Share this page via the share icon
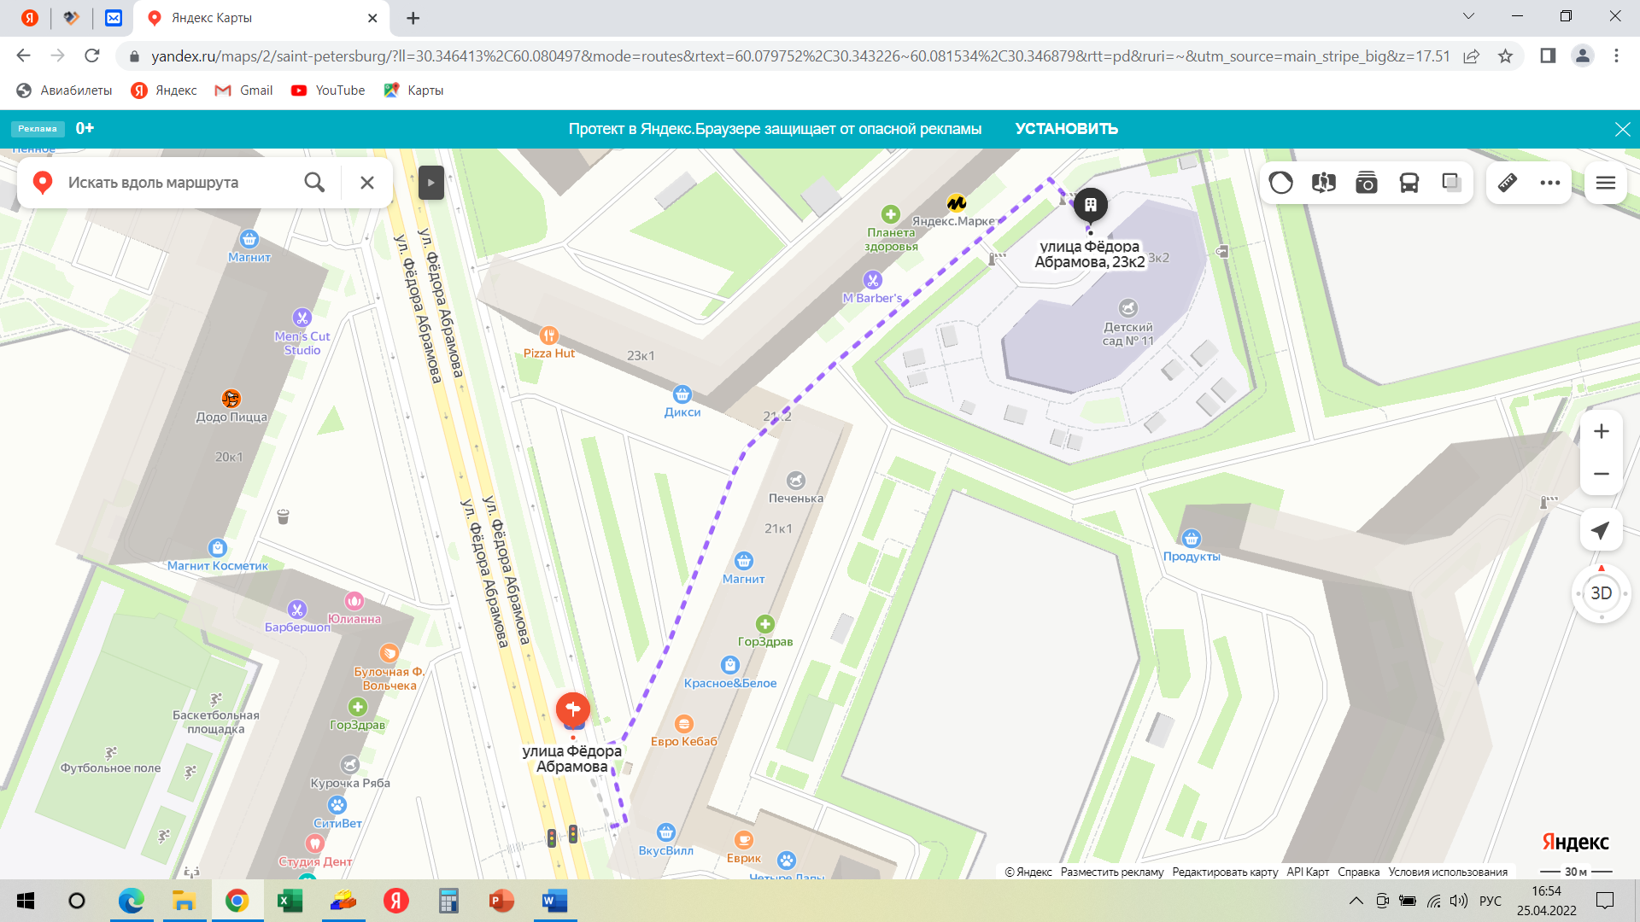The height and width of the screenshot is (922, 1640). click(1471, 56)
